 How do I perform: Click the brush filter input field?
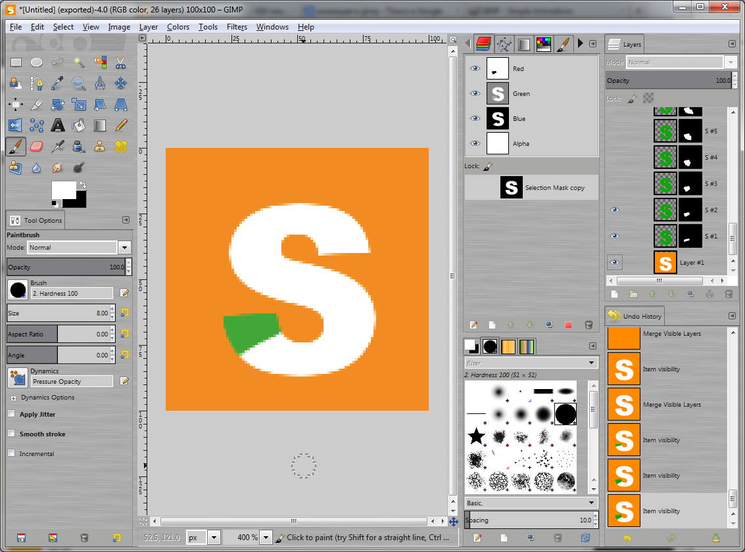(526, 363)
